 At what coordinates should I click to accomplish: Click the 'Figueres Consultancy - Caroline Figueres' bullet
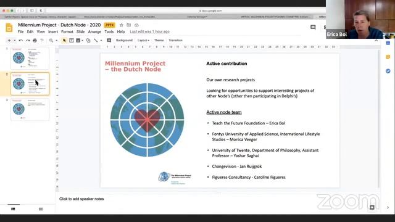coord(249,177)
